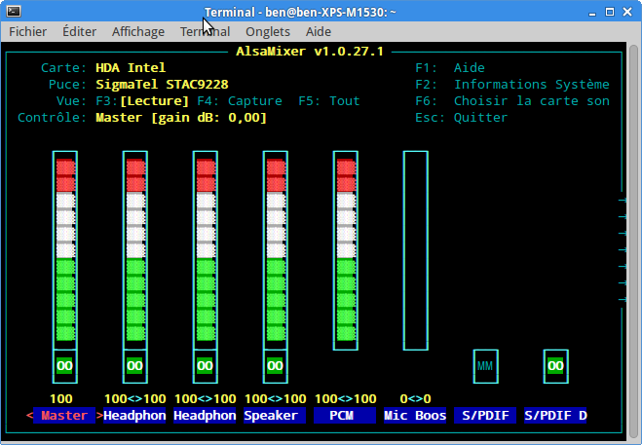
Task: Open the Aide menu
Action: coord(319,31)
